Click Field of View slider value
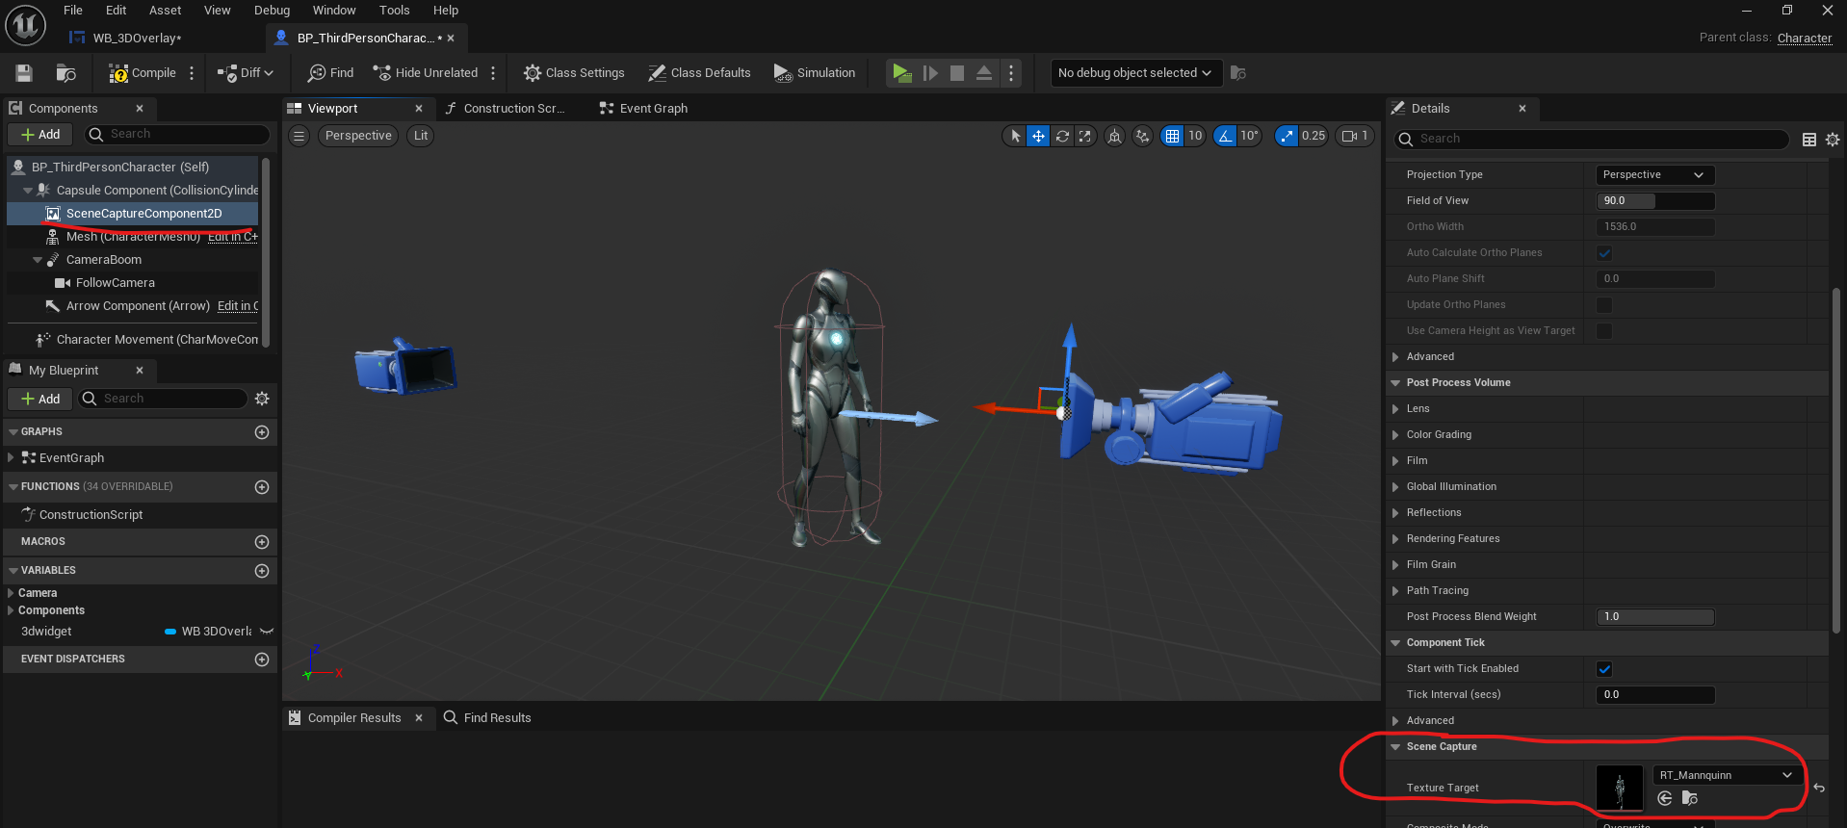Image resolution: width=1847 pixels, height=828 pixels. 1655,201
